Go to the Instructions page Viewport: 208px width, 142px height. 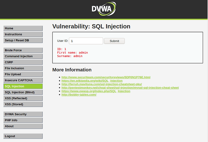click(23, 34)
